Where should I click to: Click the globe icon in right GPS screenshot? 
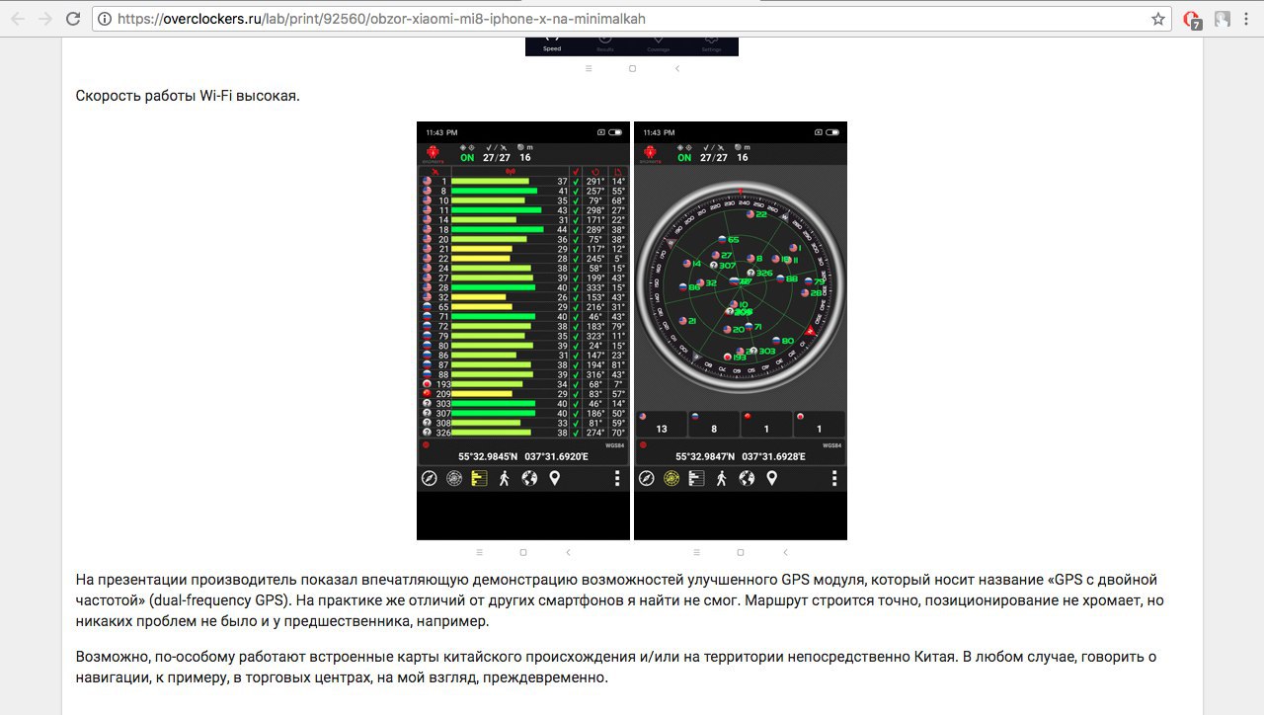click(747, 478)
